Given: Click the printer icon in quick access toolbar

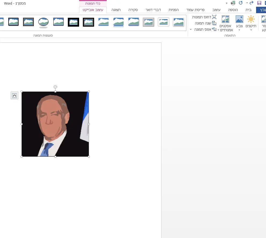Looking at the screenshot, I should point(233,3).
